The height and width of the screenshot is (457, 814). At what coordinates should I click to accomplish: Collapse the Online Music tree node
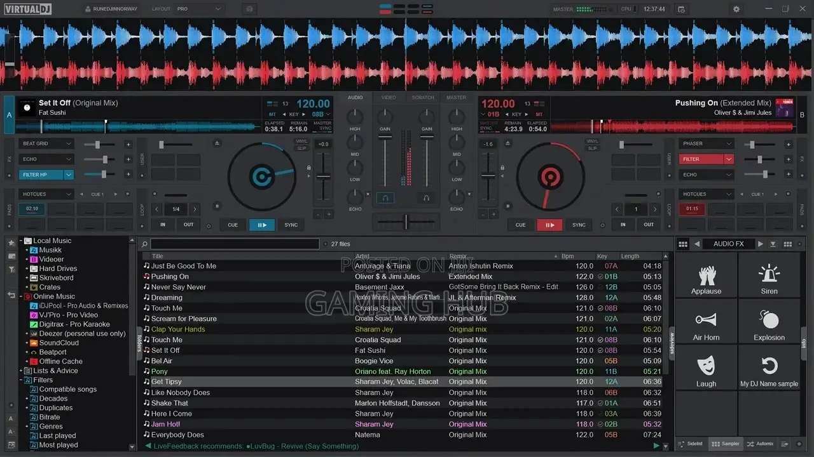[x=20, y=296]
